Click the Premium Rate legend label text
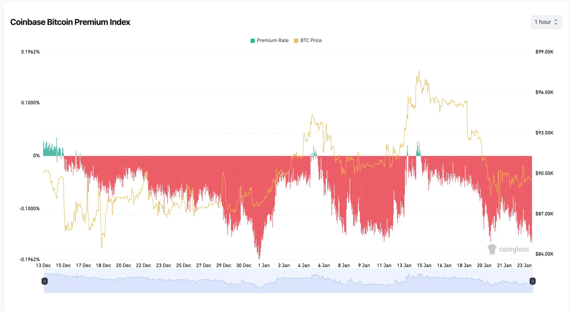 (272, 40)
